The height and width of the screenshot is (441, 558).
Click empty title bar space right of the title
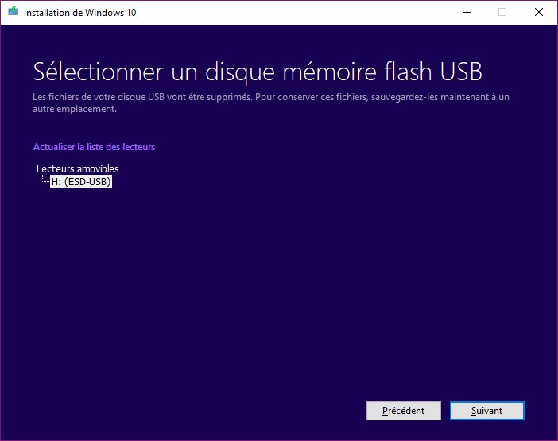(x=278, y=12)
